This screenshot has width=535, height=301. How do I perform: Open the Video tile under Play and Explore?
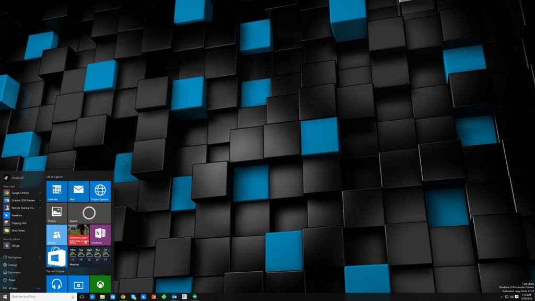[x=78, y=284]
